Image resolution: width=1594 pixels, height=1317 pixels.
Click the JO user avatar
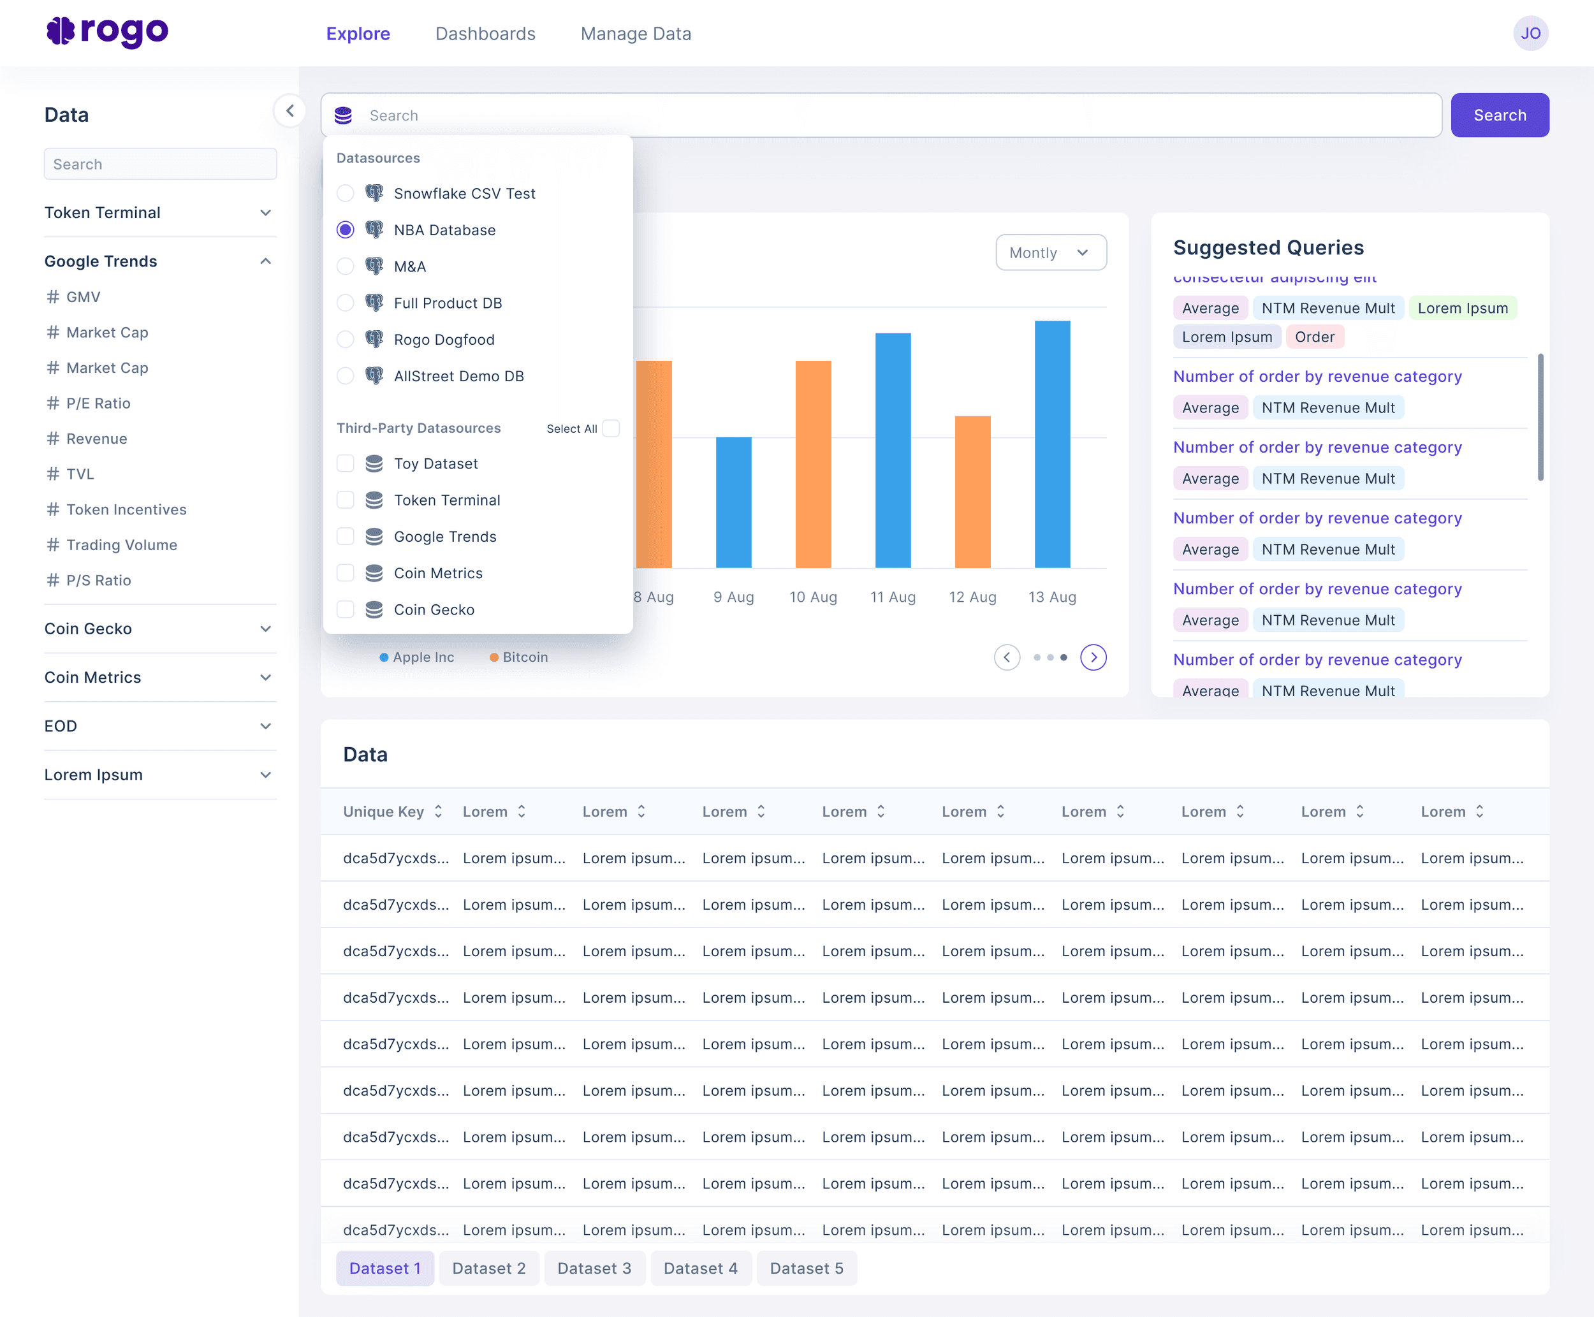(1530, 33)
